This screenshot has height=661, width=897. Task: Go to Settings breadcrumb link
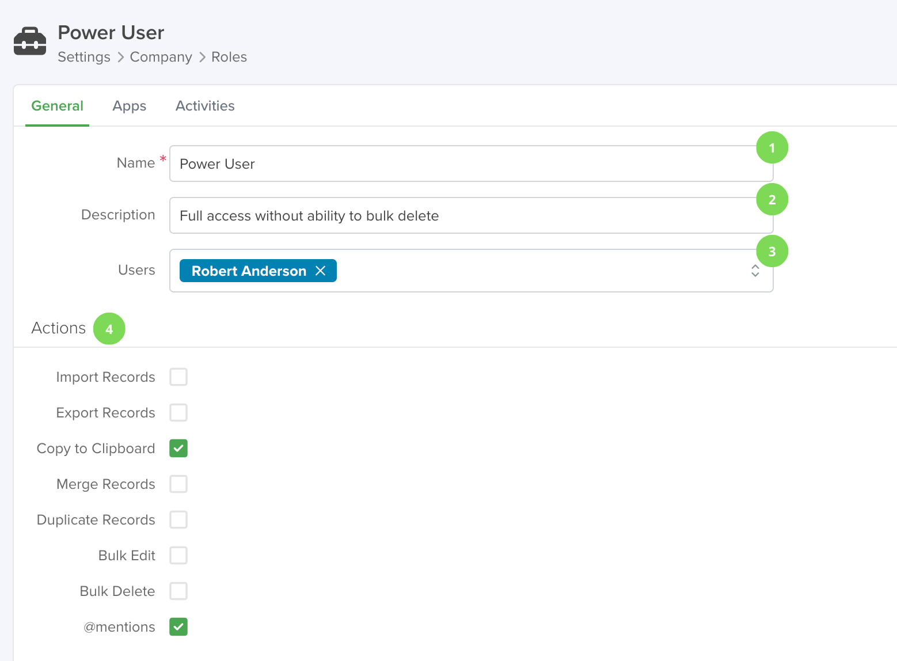coord(84,57)
